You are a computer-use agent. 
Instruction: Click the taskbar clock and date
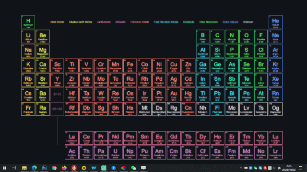[289, 168]
